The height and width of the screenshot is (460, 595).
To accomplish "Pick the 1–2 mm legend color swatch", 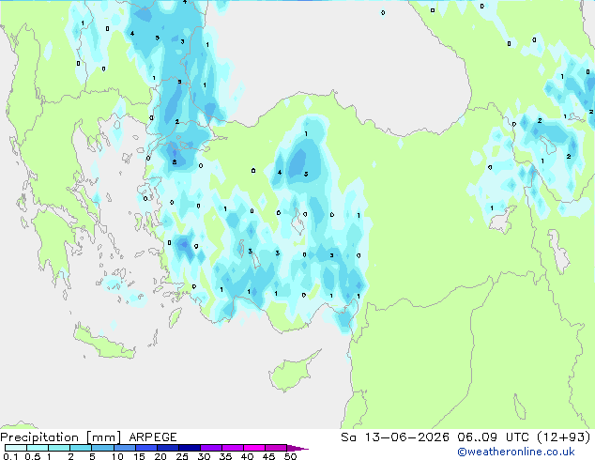I will [59, 448].
